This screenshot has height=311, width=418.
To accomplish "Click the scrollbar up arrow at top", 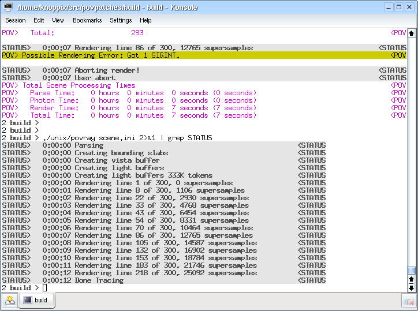I will tap(411, 33).
